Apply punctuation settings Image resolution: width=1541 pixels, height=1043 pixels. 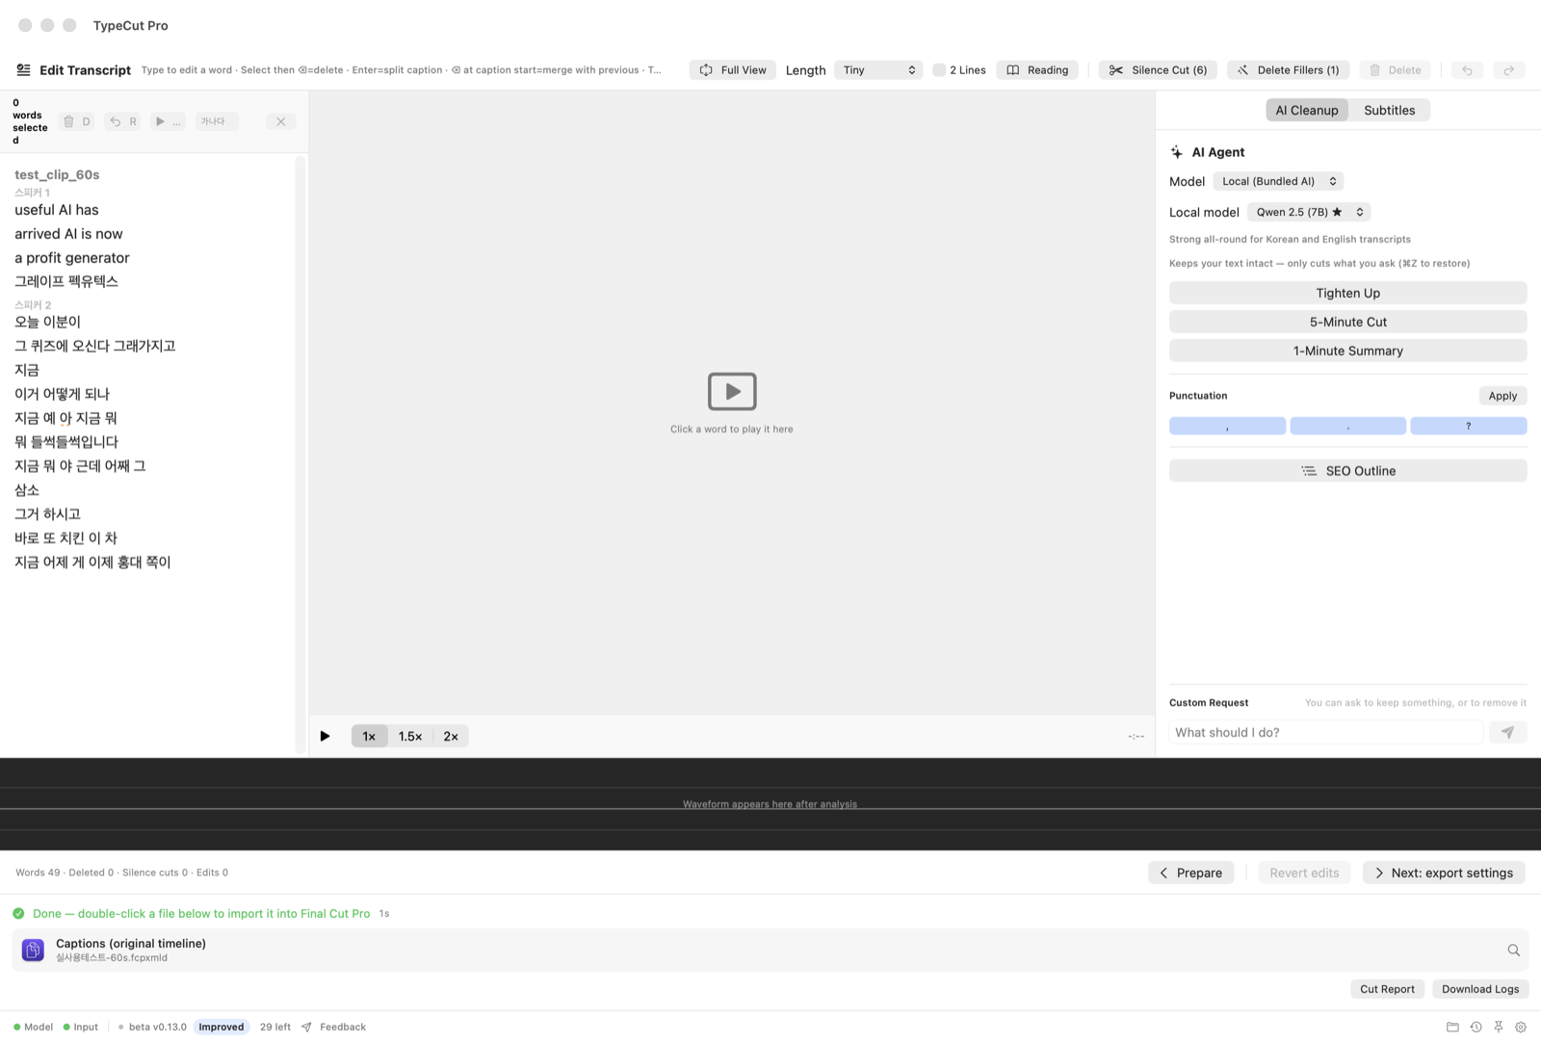(1502, 396)
